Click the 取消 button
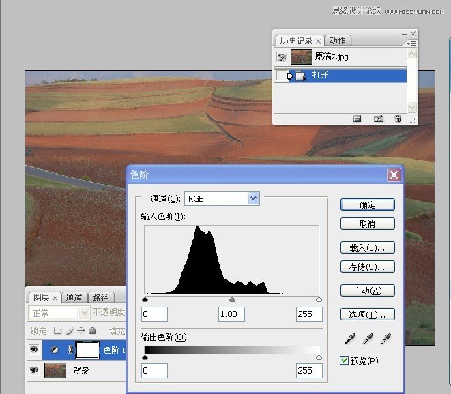This screenshot has width=451, height=394. (x=367, y=224)
